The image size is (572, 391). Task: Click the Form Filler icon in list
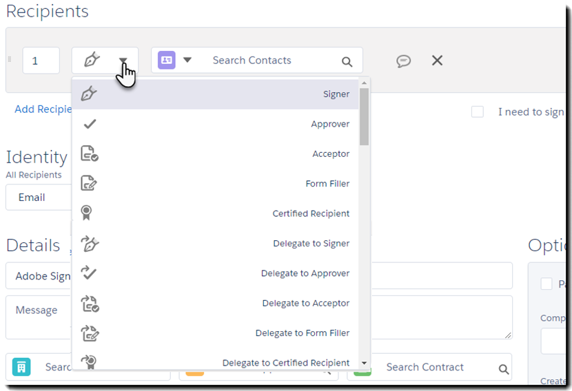tap(89, 183)
